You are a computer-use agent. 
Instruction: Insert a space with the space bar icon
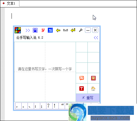coord(66,30)
